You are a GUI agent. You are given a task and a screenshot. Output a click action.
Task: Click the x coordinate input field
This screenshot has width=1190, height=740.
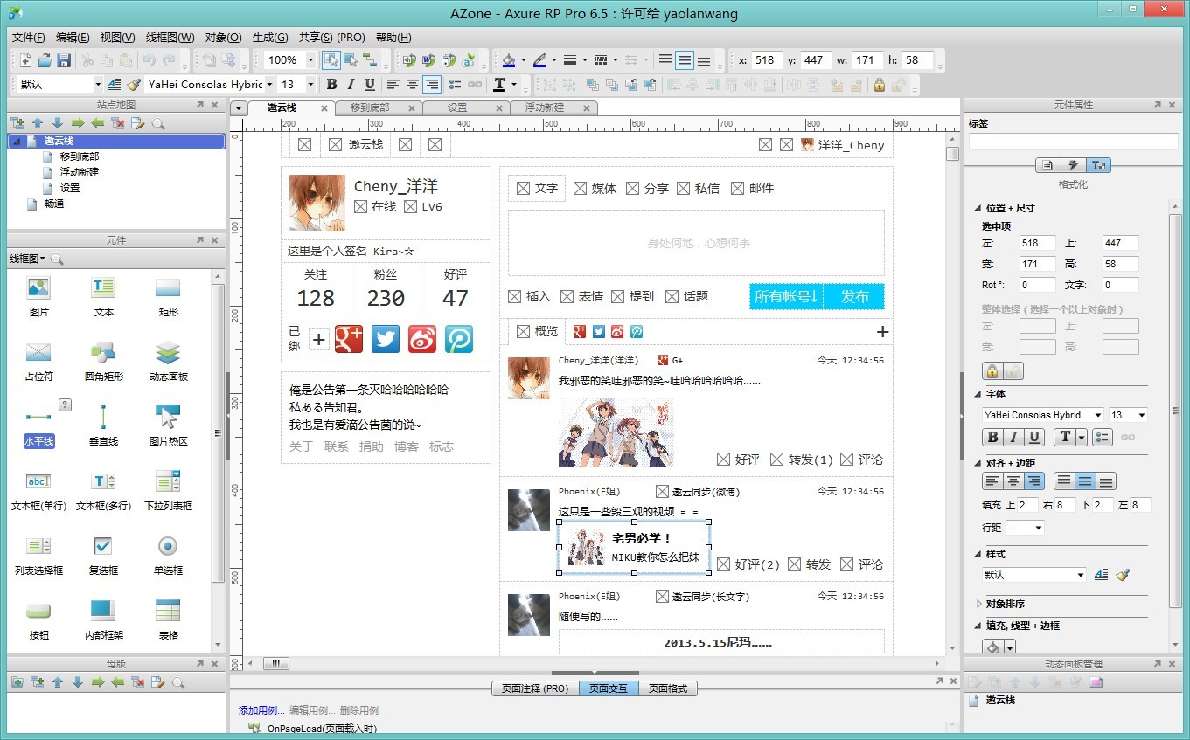point(766,60)
